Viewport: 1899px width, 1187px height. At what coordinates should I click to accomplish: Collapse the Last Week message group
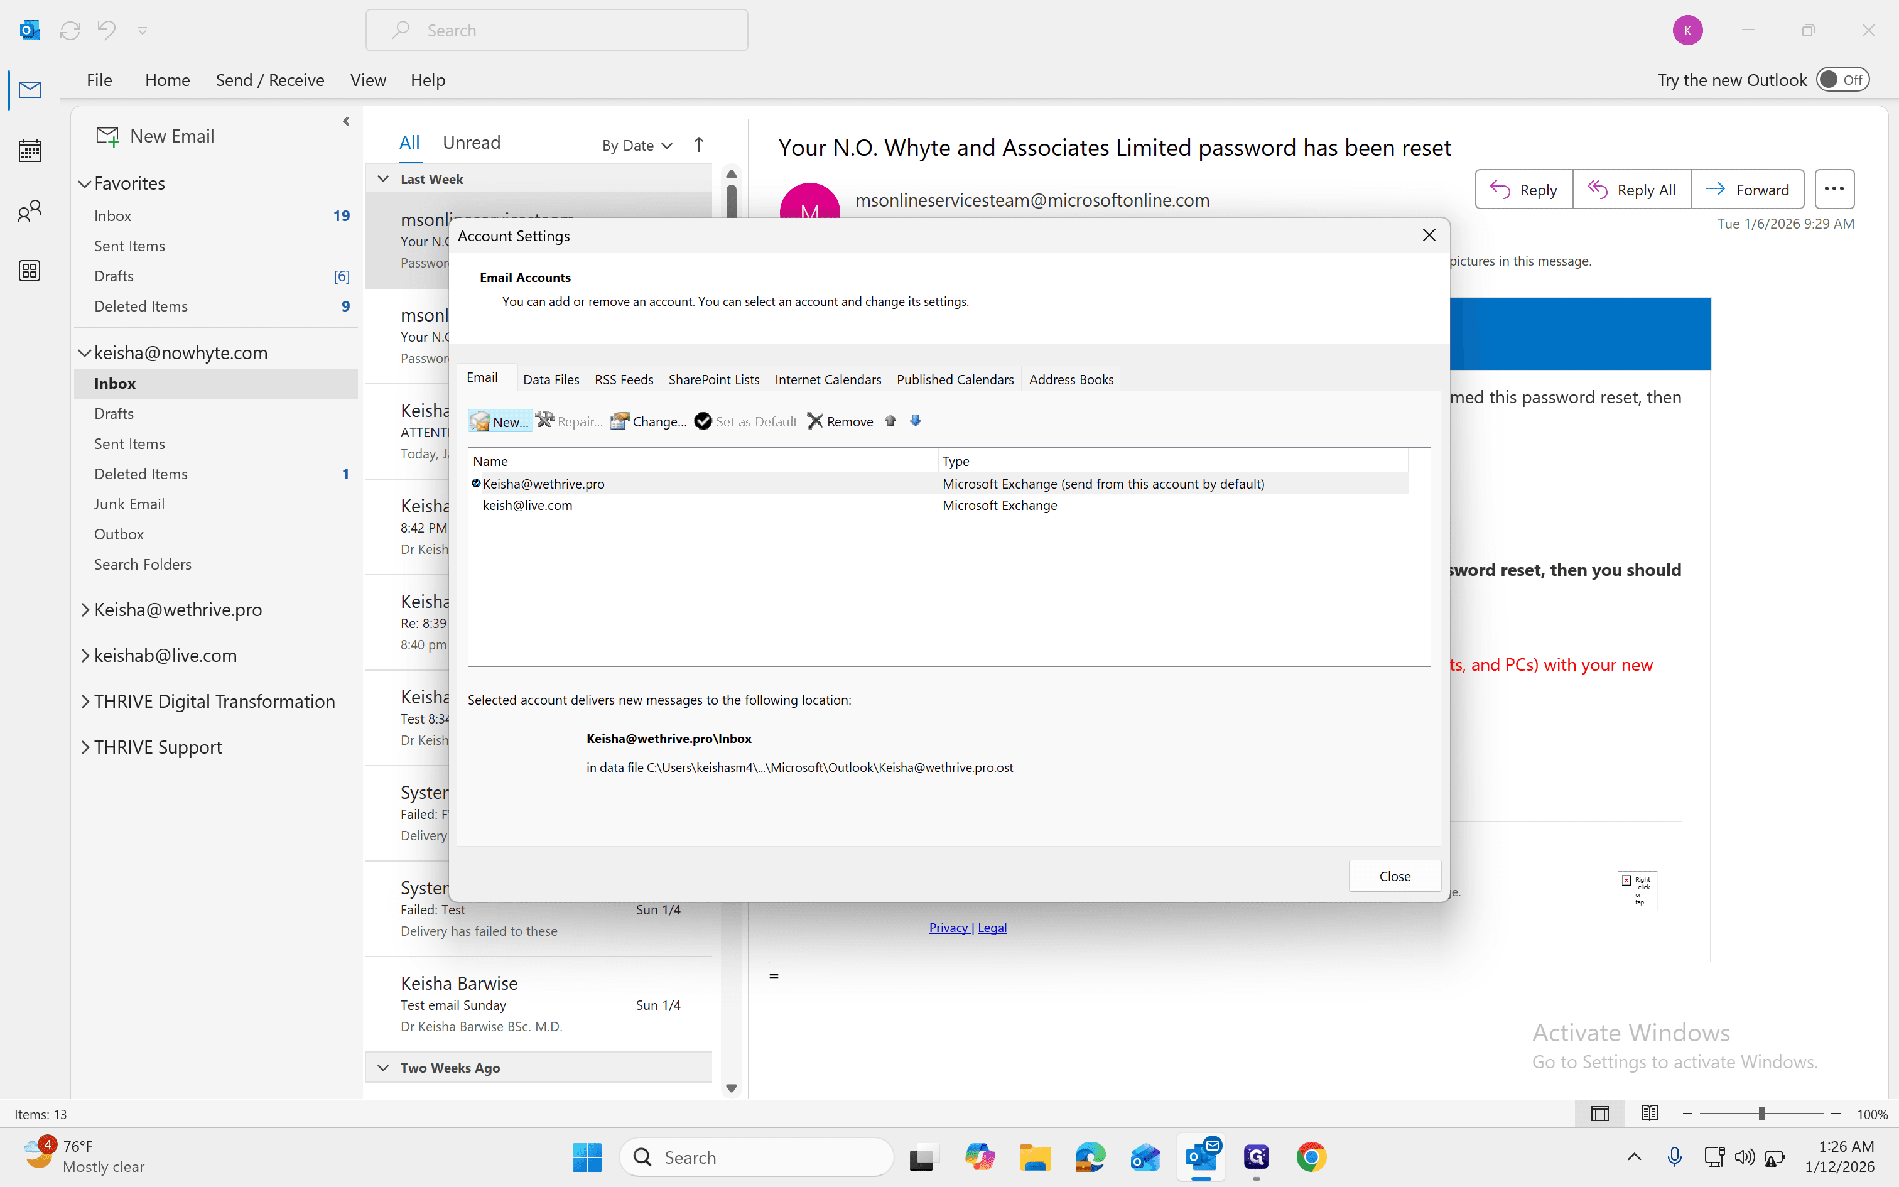coord(383,179)
